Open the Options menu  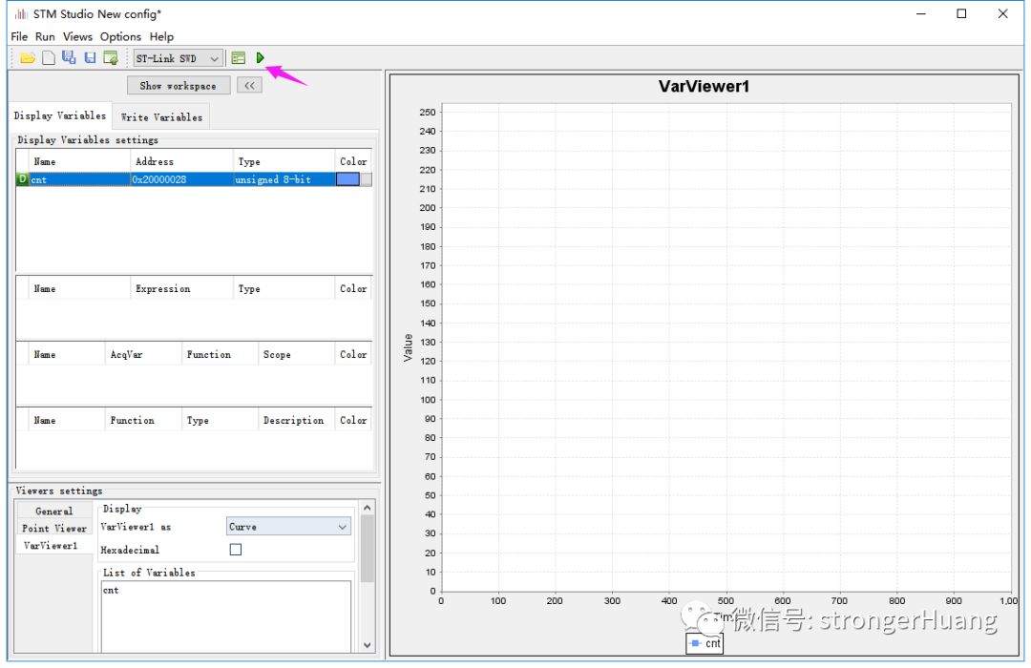click(x=120, y=37)
